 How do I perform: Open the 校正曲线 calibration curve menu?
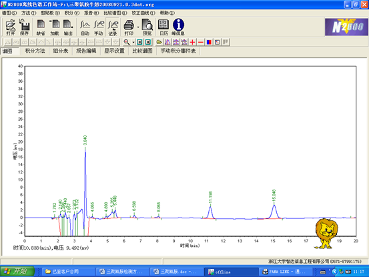click(x=143, y=13)
